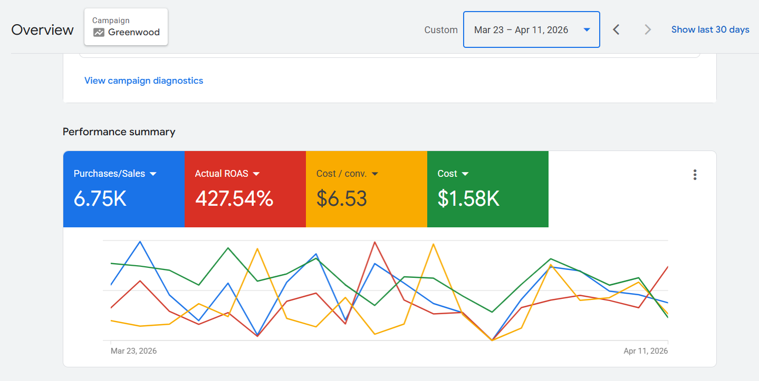
Task: Go to the previous date period
Action: pyautogui.click(x=616, y=29)
